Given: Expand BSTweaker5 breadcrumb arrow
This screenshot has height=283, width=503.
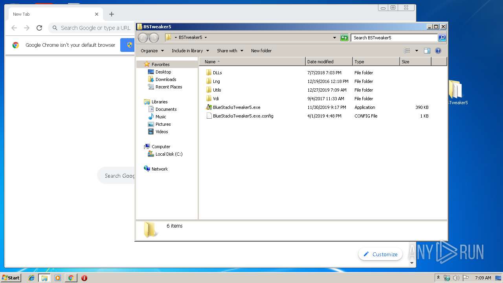Looking at the screenshot, I should [206, 38].
